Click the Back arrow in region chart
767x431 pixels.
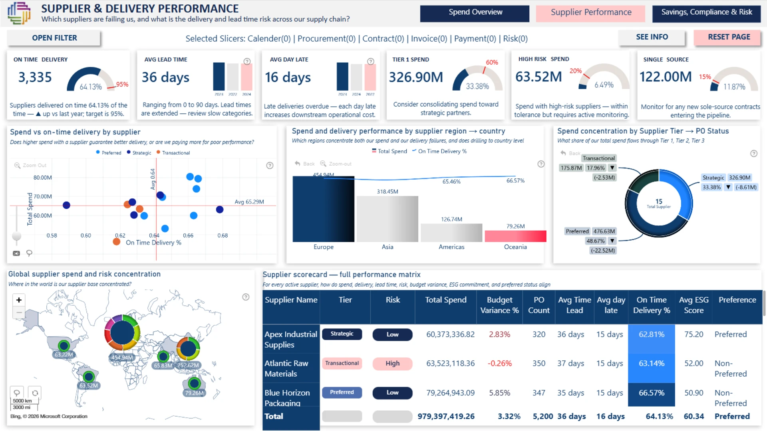tap(298, 164)
